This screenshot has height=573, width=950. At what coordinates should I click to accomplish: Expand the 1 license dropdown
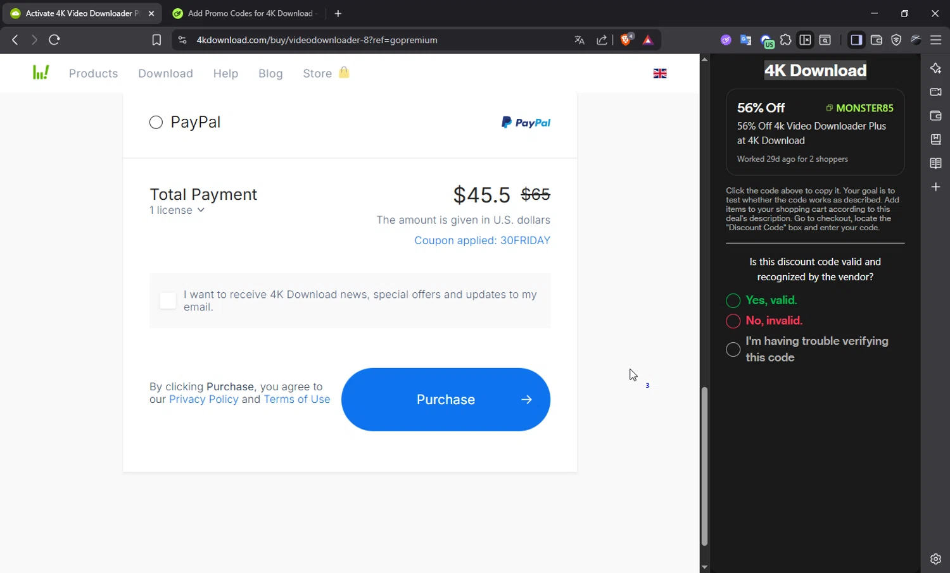177,210
